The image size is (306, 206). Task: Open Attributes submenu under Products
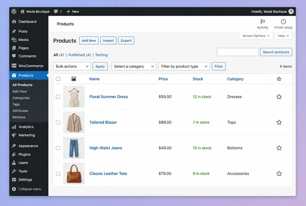click(x=20, y=111)
